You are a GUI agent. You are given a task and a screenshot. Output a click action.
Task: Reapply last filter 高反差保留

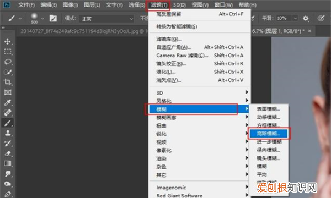point(200,14)
